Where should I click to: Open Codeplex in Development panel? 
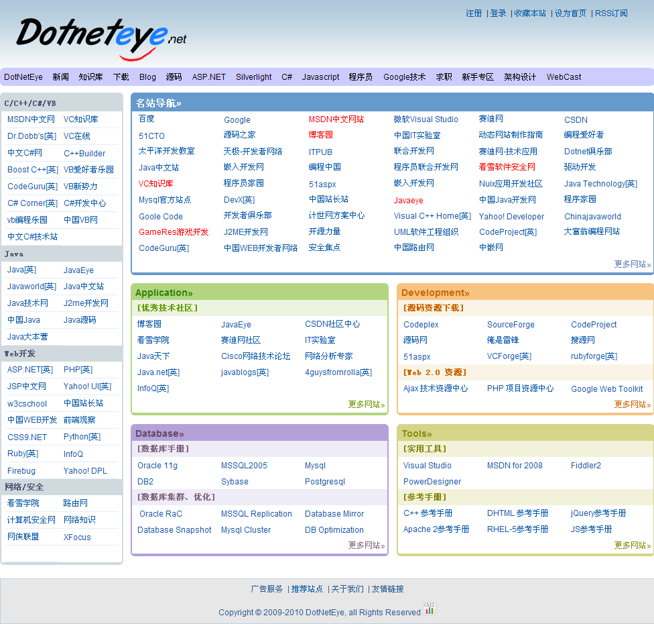click(421, 325)
